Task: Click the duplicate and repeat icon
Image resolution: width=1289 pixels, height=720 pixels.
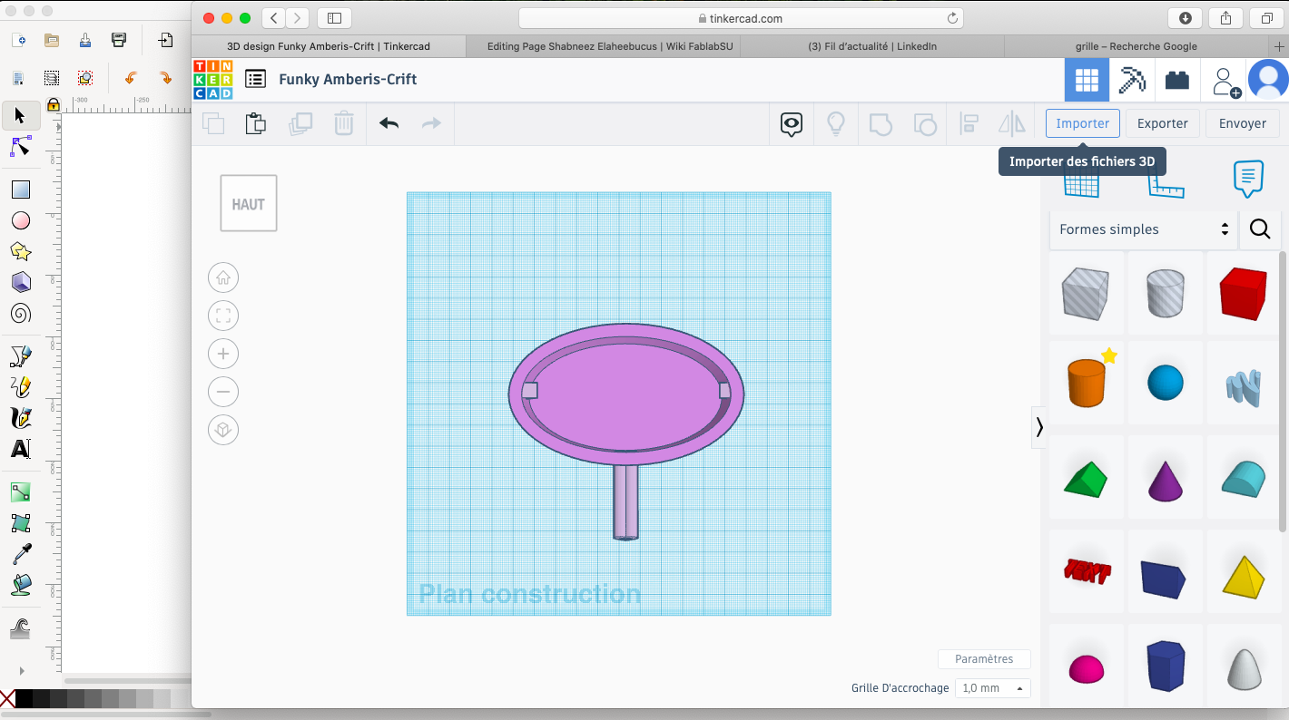Action: click(x=300, y=123)
